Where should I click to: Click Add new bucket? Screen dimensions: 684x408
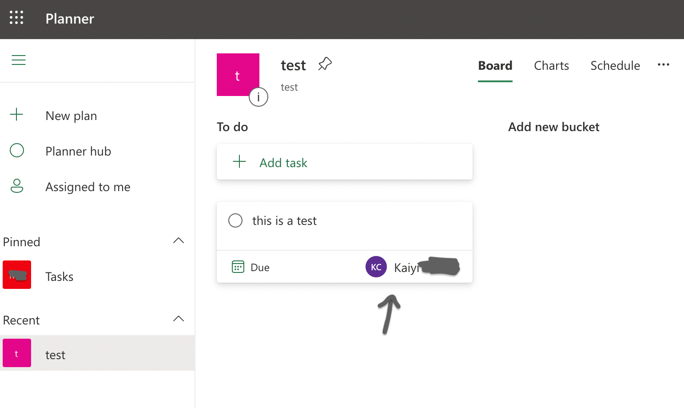(554, 127)
